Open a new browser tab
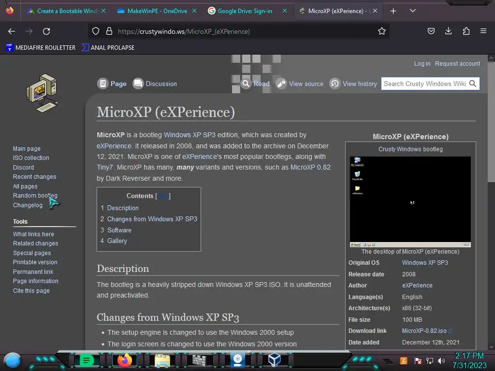The image size is (495, 371). 393,11
